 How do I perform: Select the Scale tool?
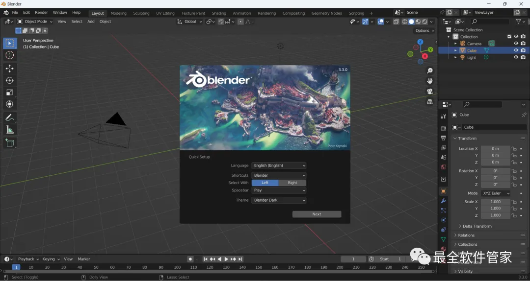[10, 92]
